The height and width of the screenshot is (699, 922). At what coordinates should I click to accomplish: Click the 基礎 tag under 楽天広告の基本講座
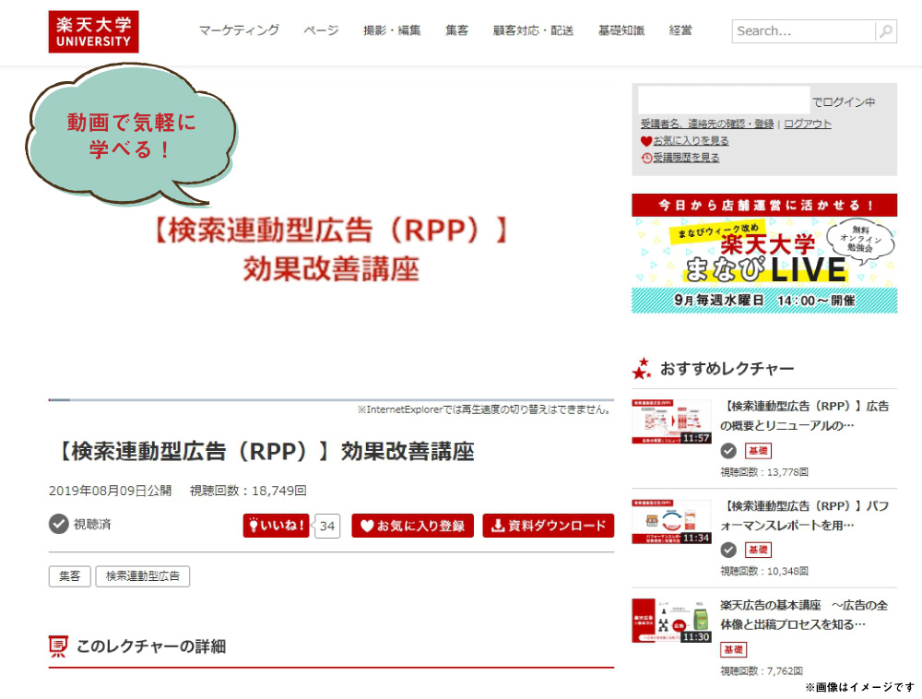(733, 649)
